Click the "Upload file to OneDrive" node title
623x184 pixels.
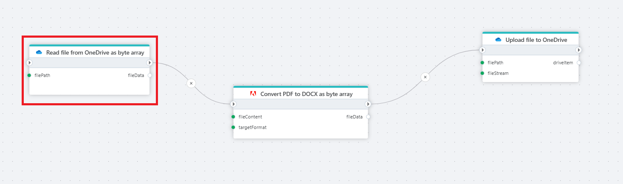[536, 40]
